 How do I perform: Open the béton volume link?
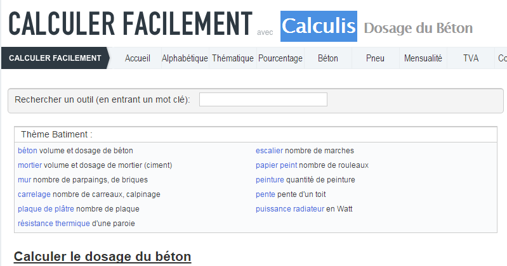(x=27, y=151)
